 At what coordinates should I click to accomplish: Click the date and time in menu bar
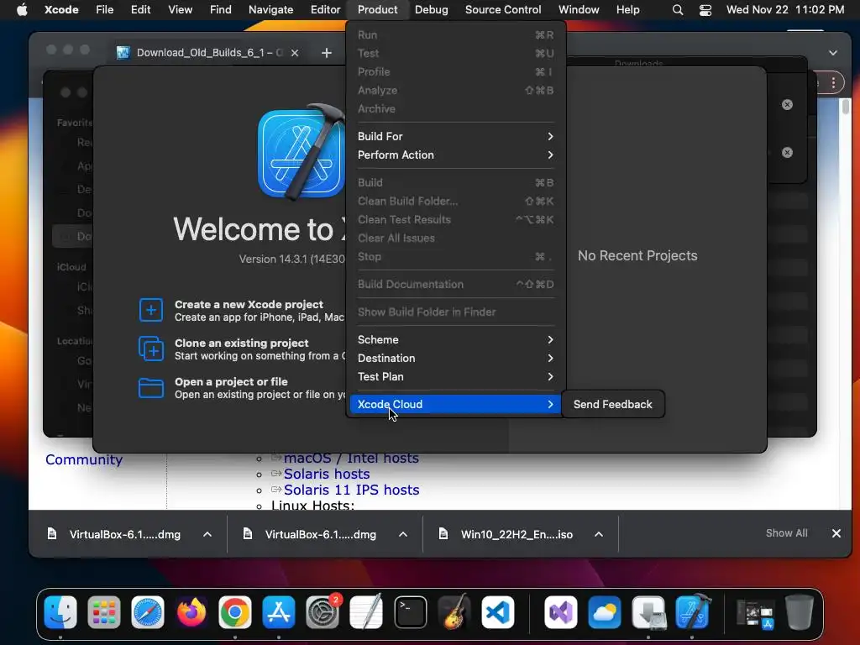tap(785, 9)
